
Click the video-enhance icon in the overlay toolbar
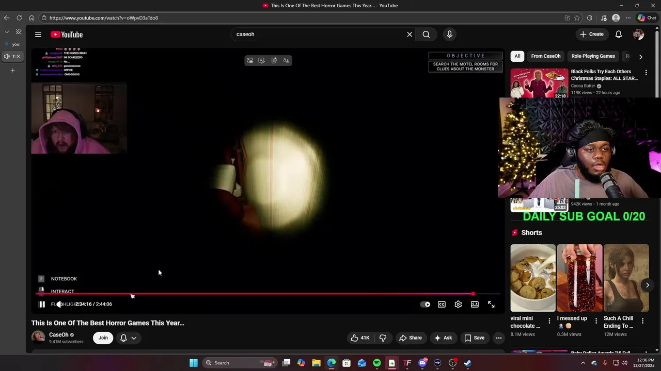pyautogui.click(x=262, y=61)
